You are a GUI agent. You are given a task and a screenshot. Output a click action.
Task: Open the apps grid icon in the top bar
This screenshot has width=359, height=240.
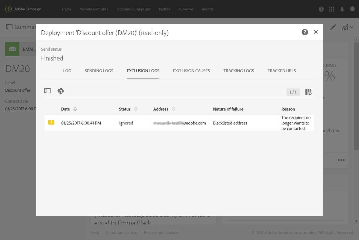tap(332, 9)
